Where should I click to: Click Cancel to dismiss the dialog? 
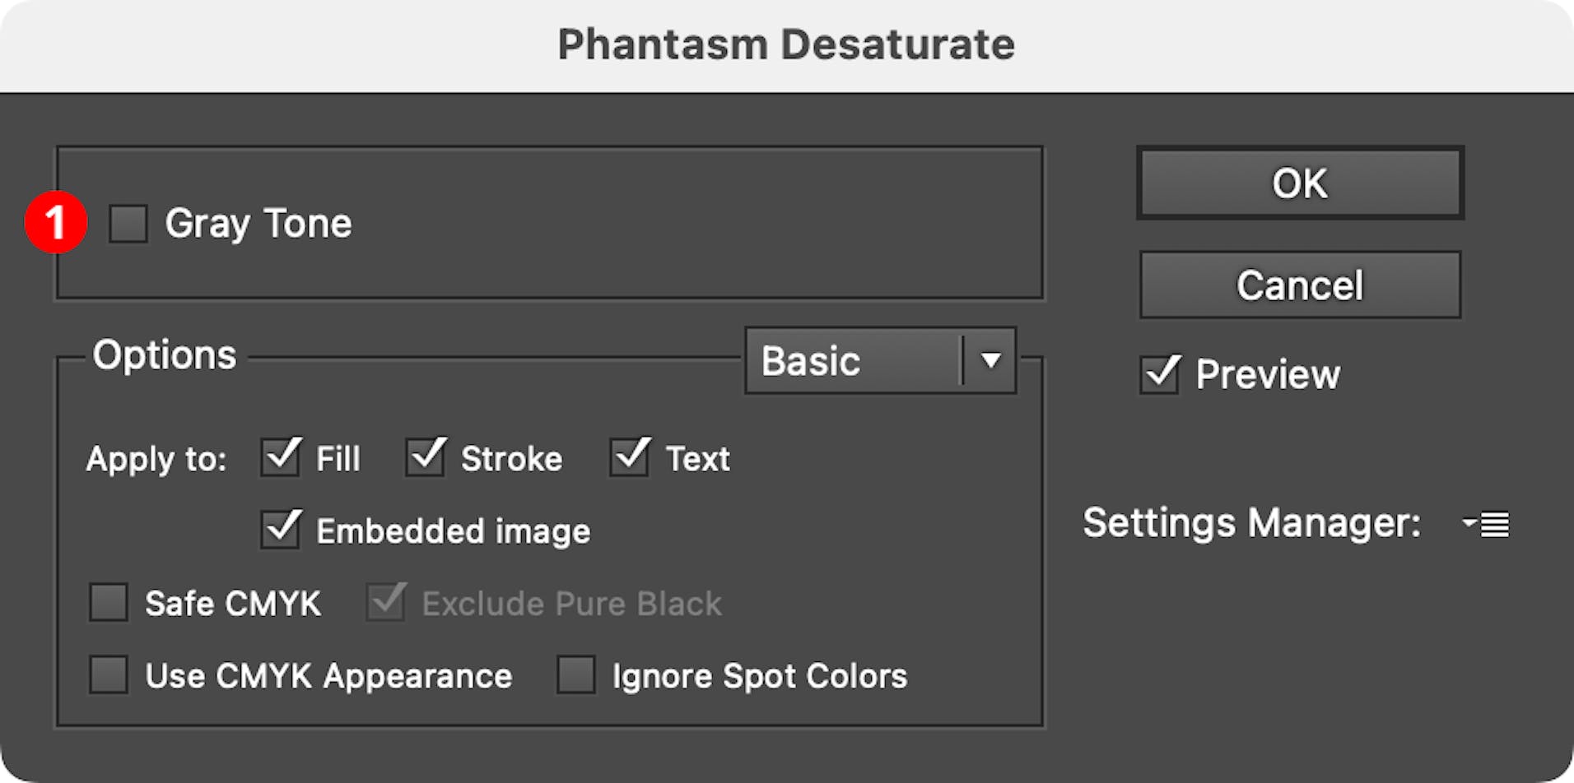click(x=1299, y=284)
